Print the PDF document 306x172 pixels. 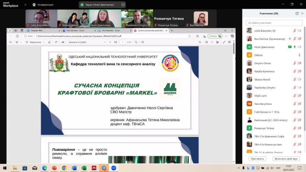206,42
